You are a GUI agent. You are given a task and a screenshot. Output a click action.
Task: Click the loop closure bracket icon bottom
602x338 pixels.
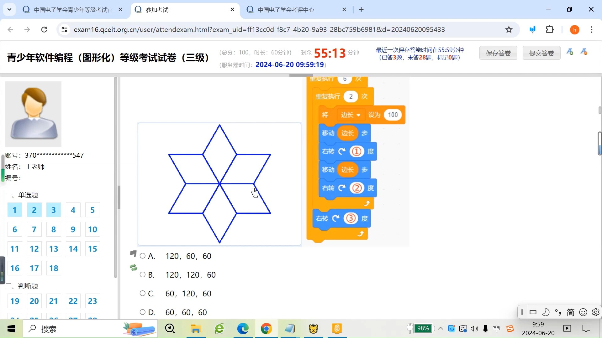361,234
